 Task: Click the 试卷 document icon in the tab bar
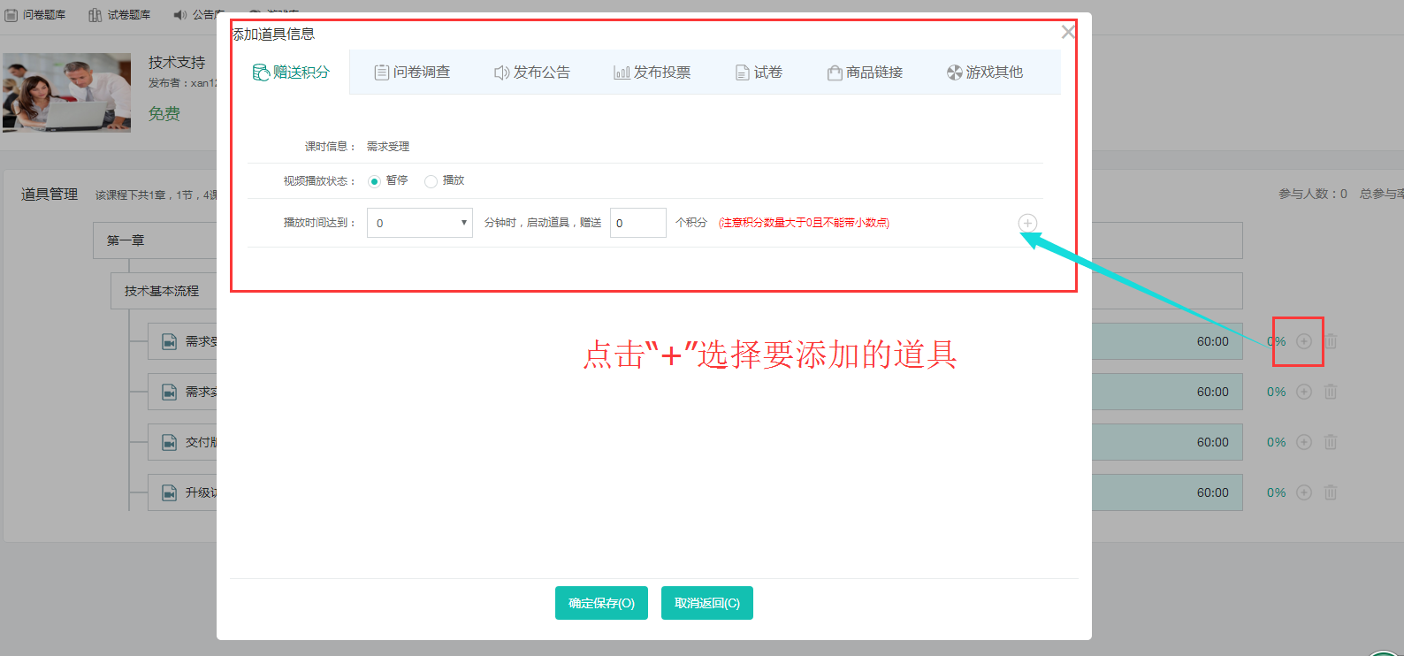743,72
